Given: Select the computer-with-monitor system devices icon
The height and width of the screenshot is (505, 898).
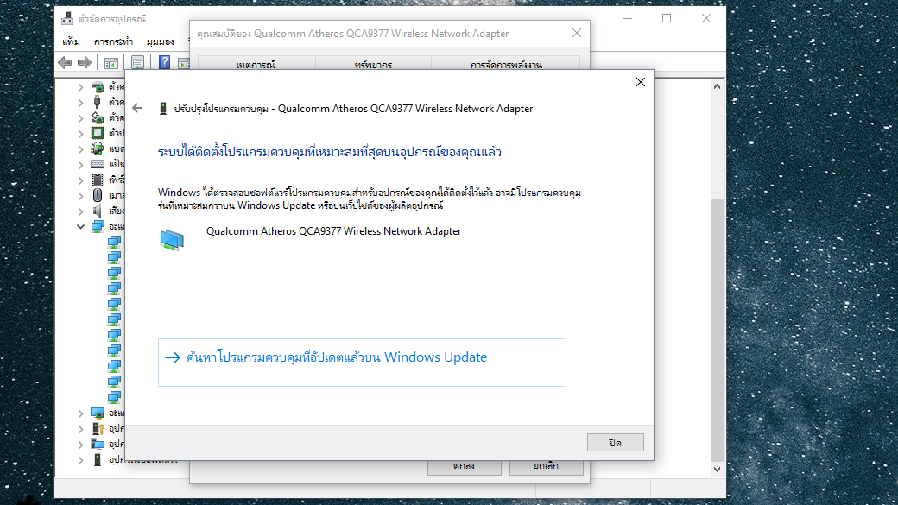Looking at the screenshot, I should tap(98, 444).
